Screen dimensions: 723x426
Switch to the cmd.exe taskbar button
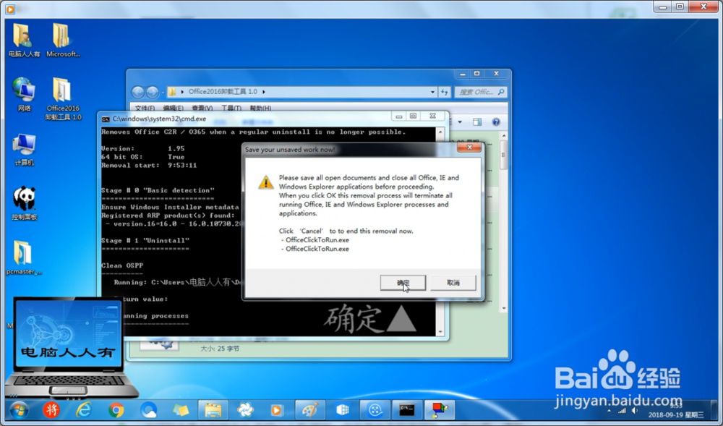pos(406,409)
